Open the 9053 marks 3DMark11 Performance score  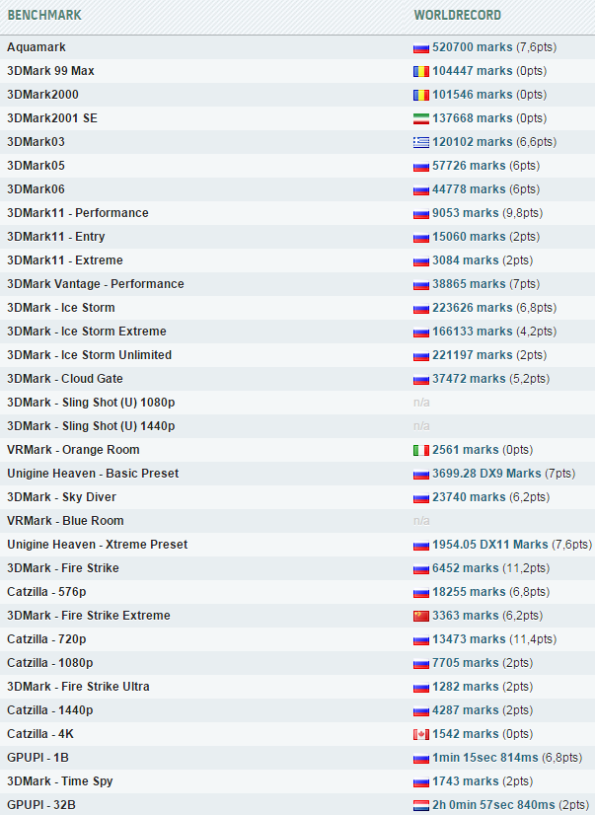pyautogui.click(x=465, y=213)
